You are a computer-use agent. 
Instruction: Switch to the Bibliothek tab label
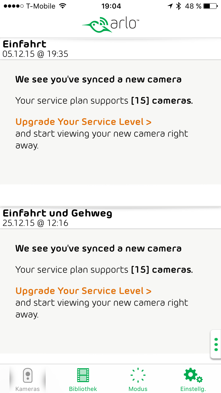(x=83, y=389)
